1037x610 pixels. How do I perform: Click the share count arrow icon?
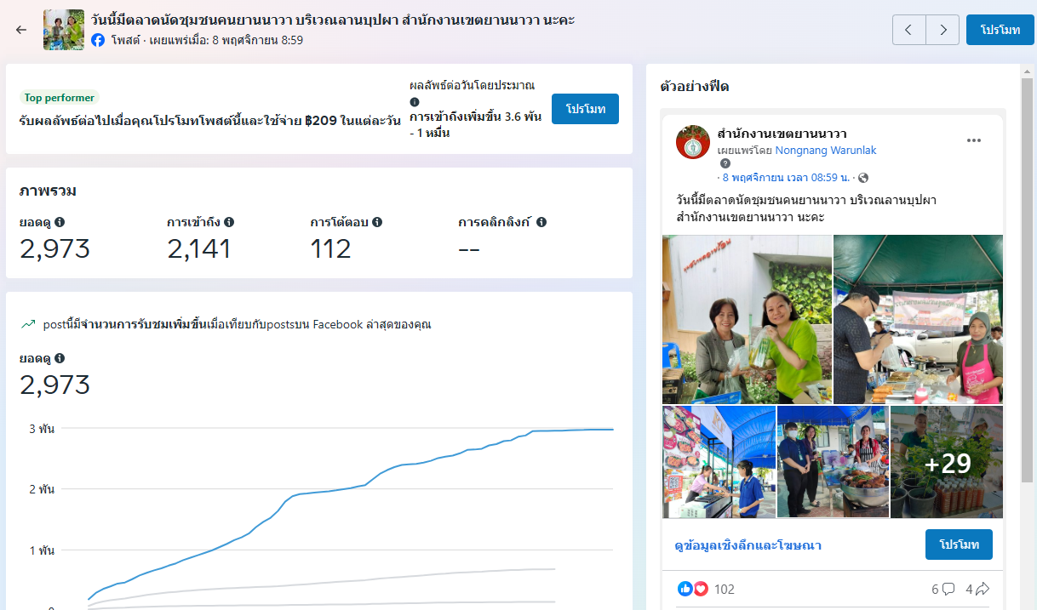982,589
